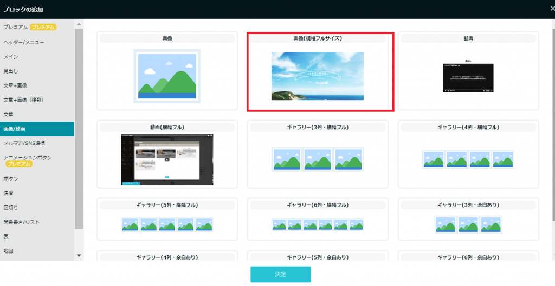
Task: Open the 箇条書き/リスト category
Action: coord(22,222)
